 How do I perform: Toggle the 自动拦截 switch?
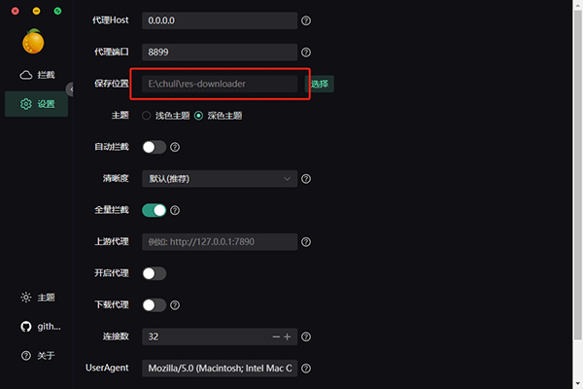[x=154, y=148]
